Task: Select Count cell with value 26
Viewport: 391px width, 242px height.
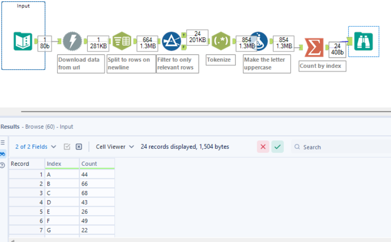Action: [97, 211]
